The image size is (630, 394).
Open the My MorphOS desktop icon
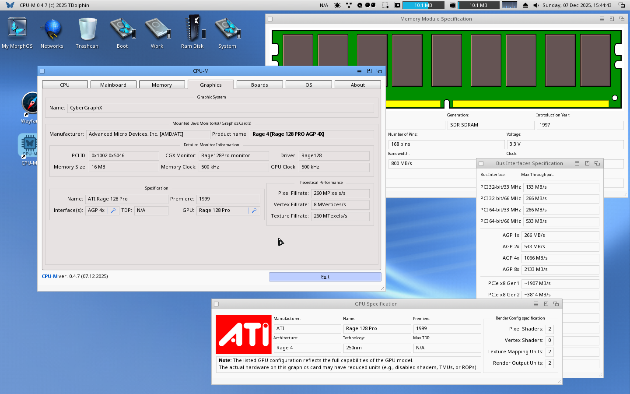coord(17,30)
